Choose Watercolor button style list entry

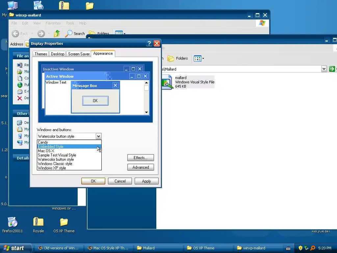pyautogui.click(x=69, y=159)
